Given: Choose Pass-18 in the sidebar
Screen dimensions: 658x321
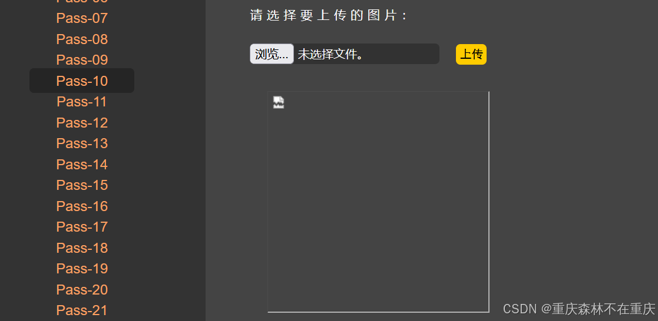Looking at the screenshot, I should click(x=82, y=248).
